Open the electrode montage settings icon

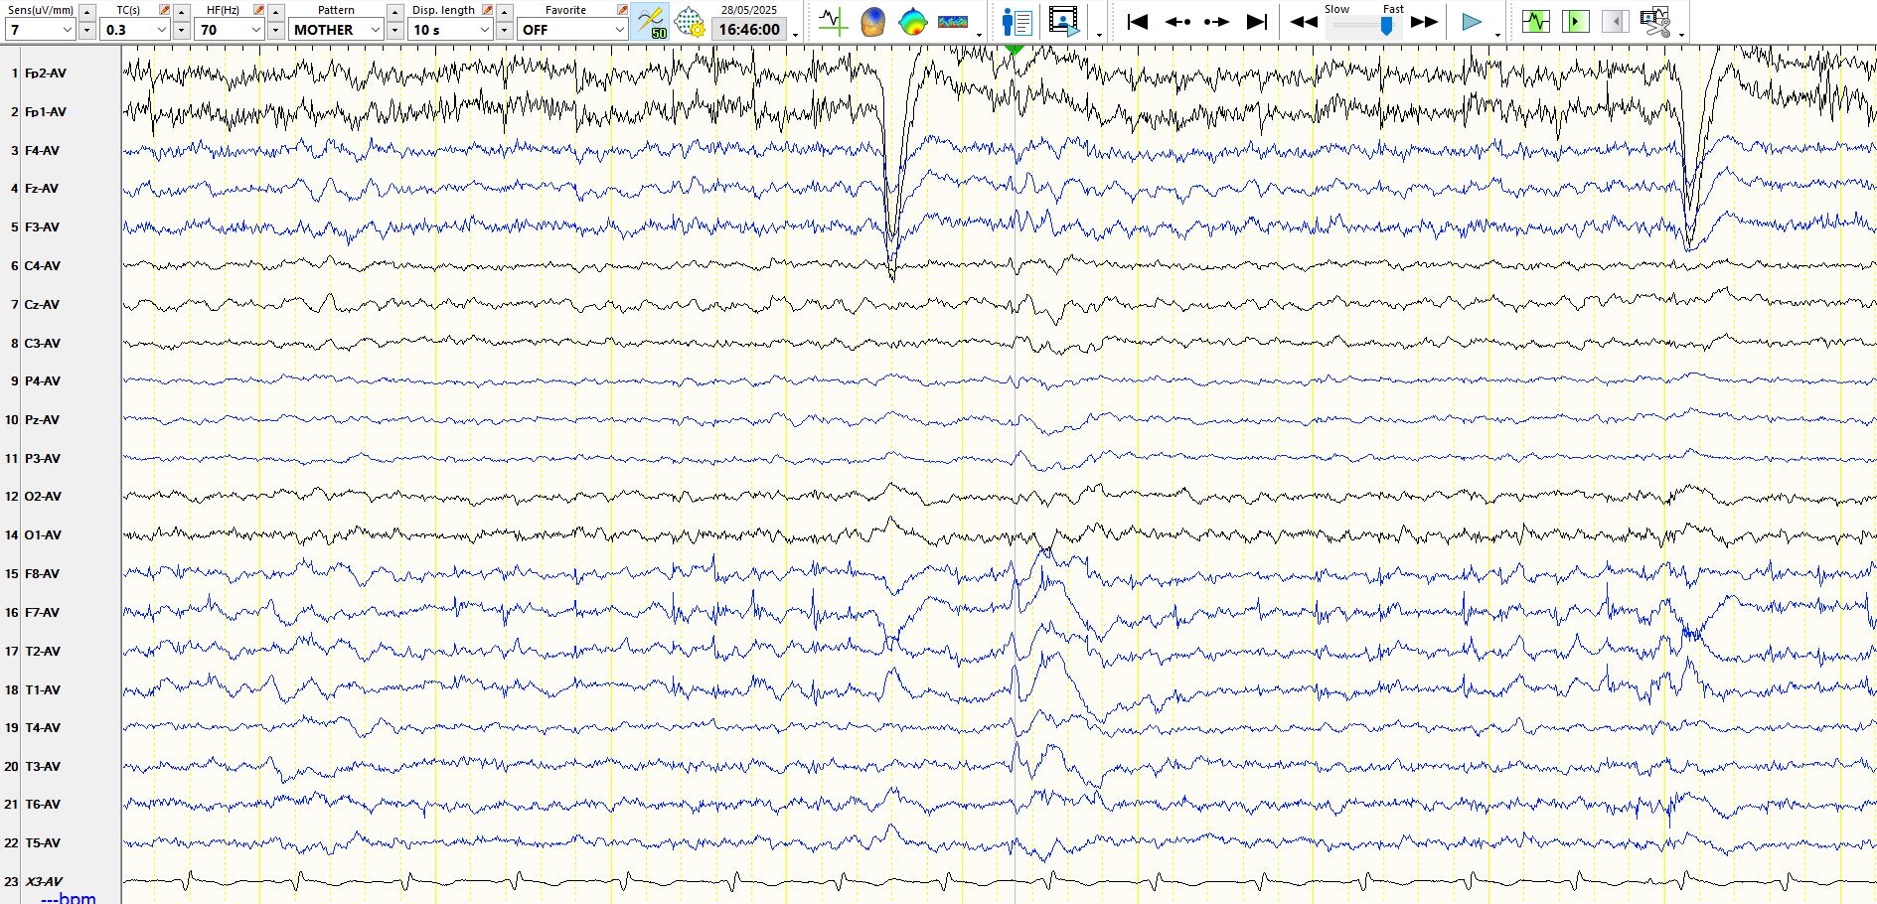click(689, 22)
